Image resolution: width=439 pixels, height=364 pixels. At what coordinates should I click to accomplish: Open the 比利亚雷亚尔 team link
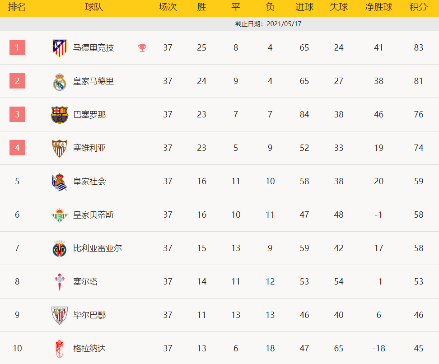tap(98, 248)
